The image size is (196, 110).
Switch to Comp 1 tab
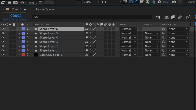point(17,9)
